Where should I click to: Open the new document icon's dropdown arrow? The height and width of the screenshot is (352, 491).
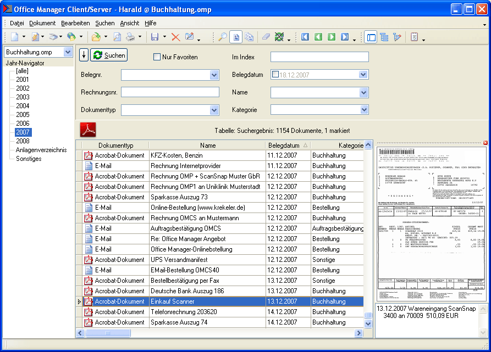coord(24,37)
